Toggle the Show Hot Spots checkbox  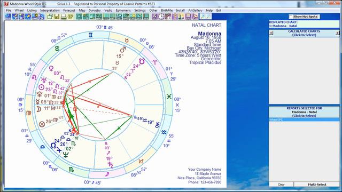coord(291,17)
